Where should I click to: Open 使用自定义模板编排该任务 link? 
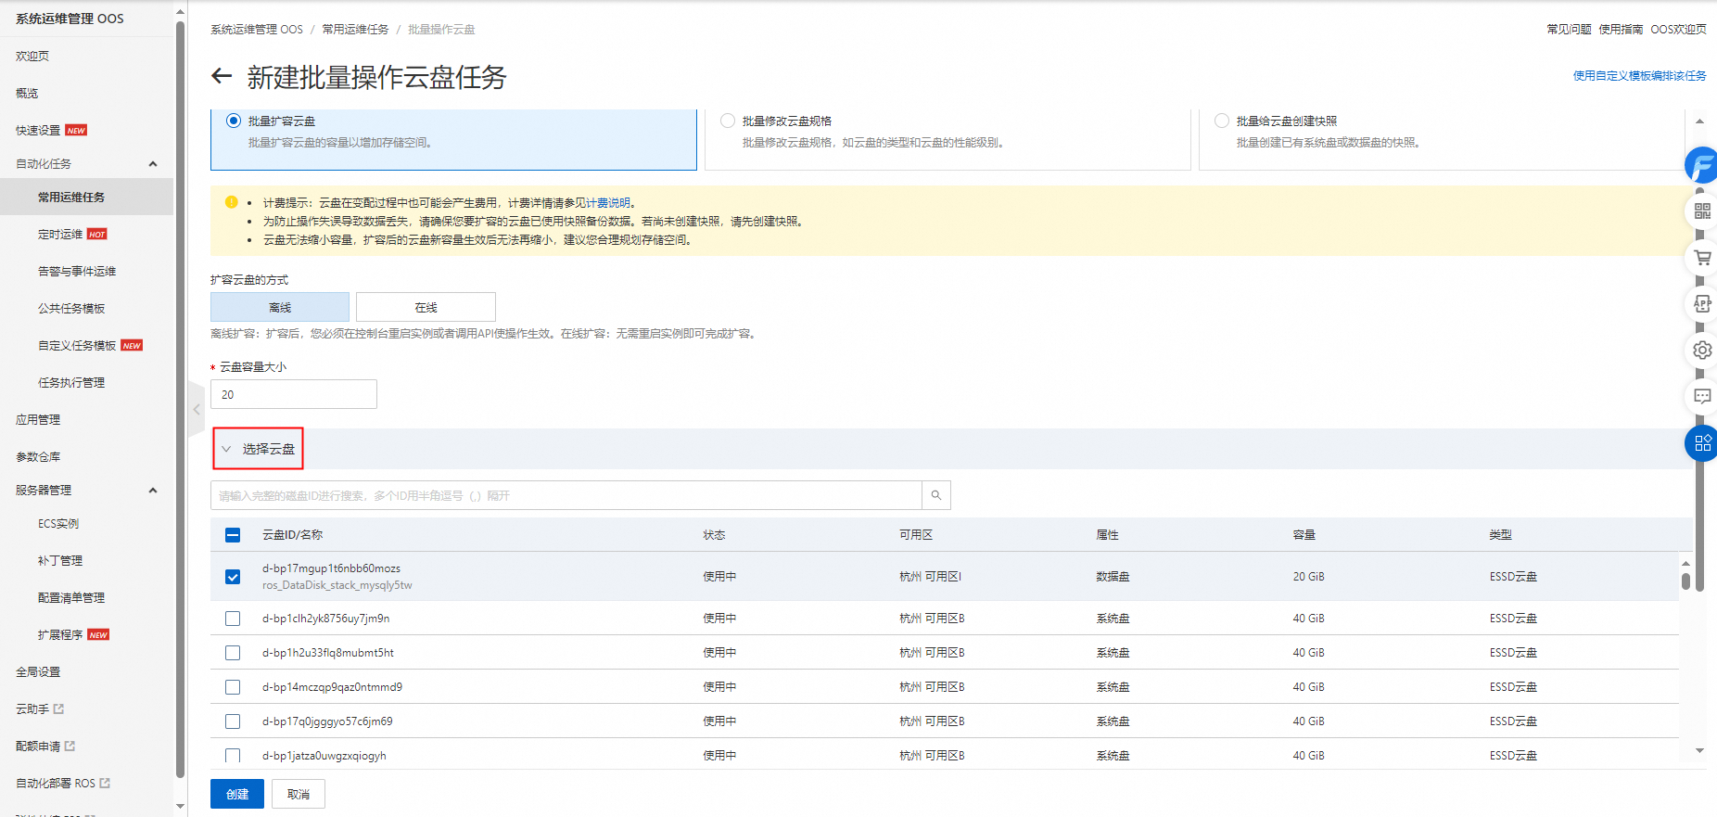(1639, 75)
